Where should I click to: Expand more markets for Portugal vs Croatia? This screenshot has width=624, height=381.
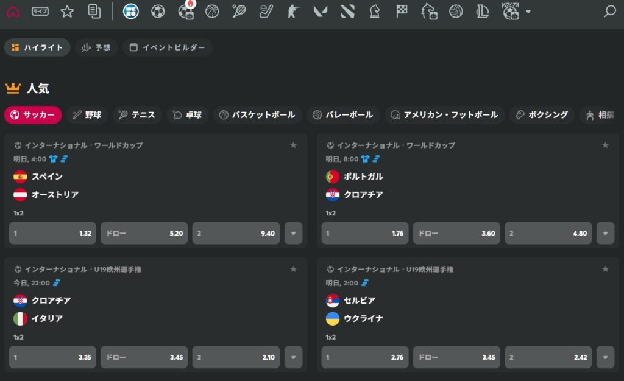point(605,233)
